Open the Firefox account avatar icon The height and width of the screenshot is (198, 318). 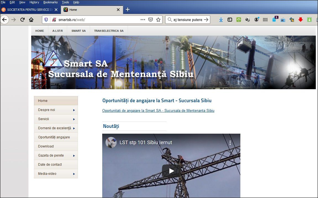[257, 19]
